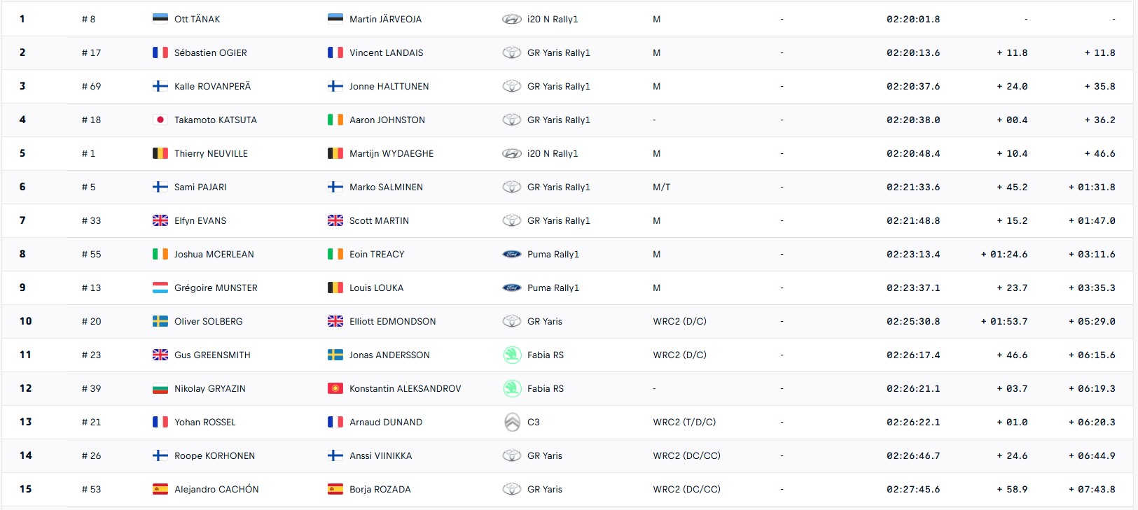Open driver Sébastien OGIER's entry
This screenshot has height=510, width=1138.
click(x=210, y=52)
